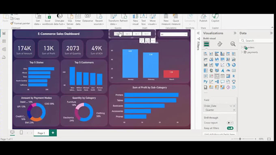The height and width of the screenshot is (155, 276).
Task: Switch to Format visual paintbrush tab
Action: pos(220,44)
